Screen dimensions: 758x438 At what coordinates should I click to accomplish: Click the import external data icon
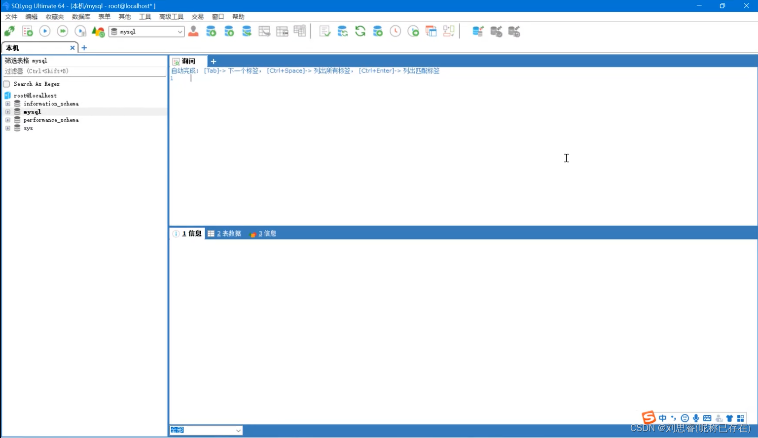coord(211,32)
